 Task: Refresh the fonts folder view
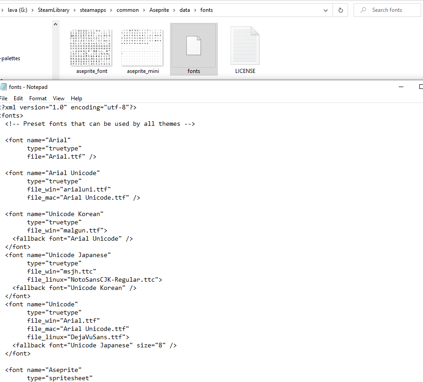(340, 10)
